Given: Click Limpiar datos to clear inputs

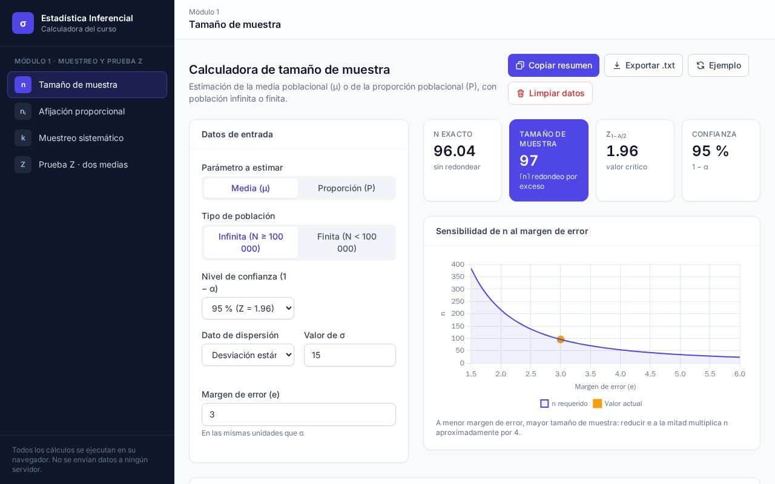Looking at the screenshot, I should 550,93.
